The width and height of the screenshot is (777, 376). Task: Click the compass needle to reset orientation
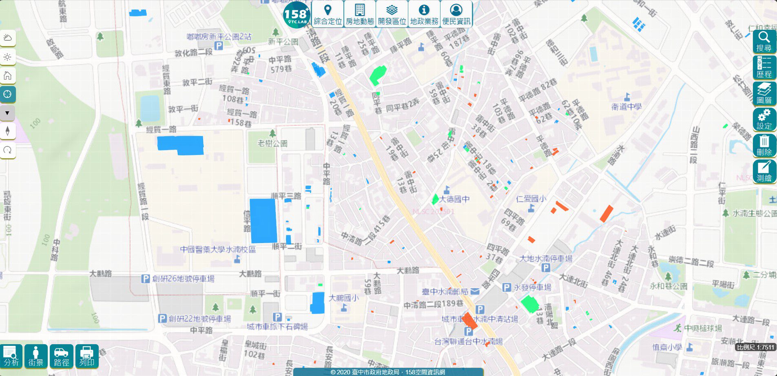coord(8,131)
